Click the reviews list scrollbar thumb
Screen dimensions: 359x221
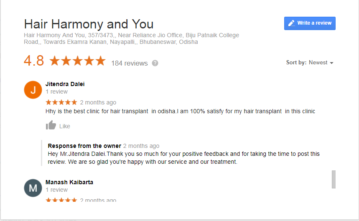334,179
